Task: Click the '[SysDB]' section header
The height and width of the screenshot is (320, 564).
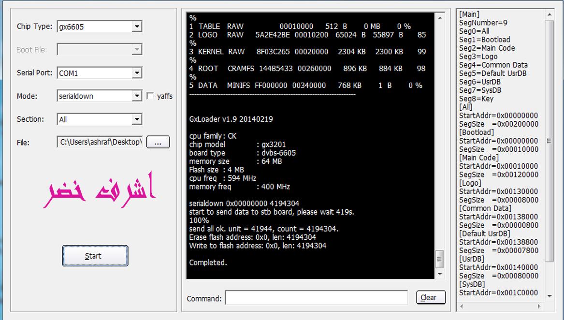Action: pyautogui.click(x=472, y=284)
